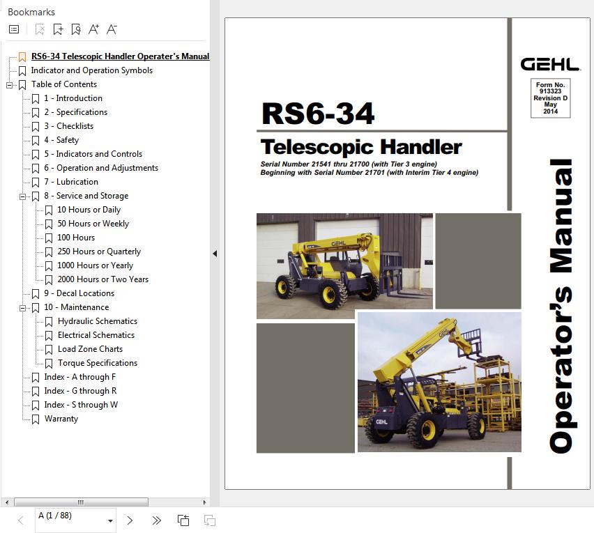Go to the next page arrow
Viewport: 594px width, 533px height.
pyautogui.click(x=130, y=520)
